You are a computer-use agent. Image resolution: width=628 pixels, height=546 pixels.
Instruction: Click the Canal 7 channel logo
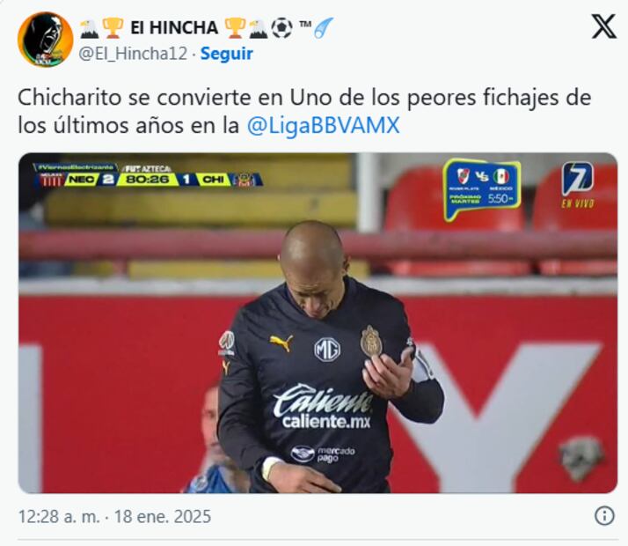point(577,179)
